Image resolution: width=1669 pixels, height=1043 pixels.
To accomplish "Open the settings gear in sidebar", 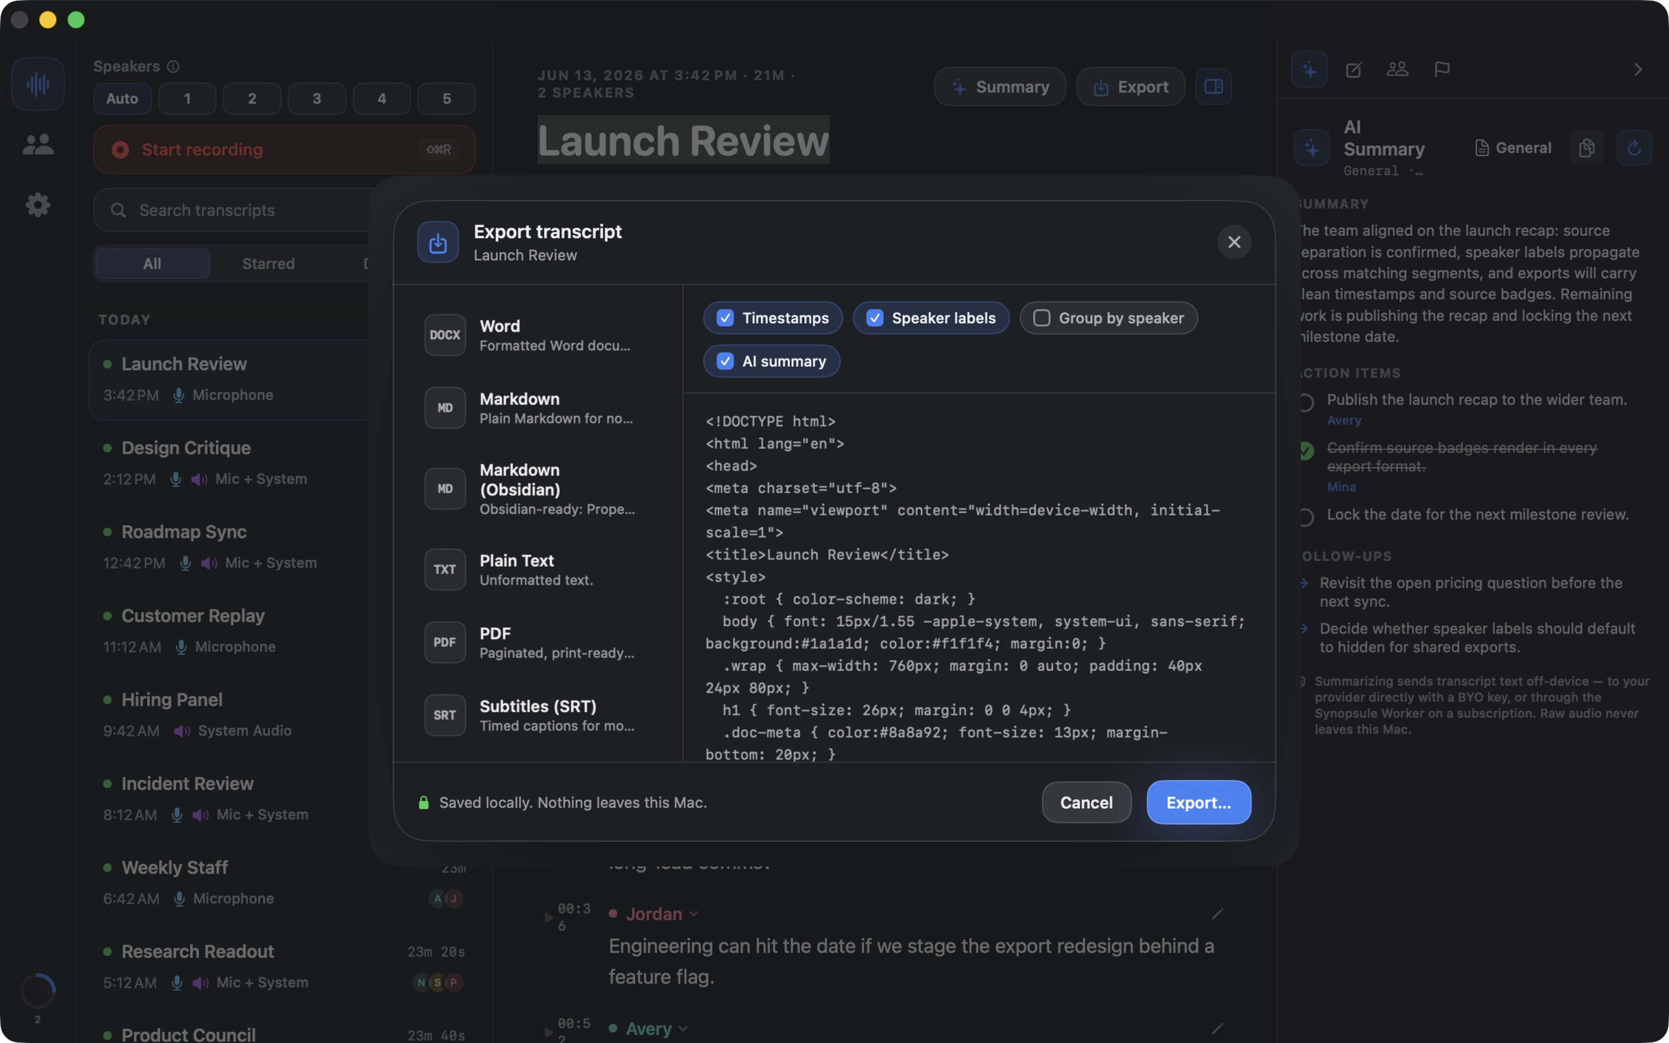I will click(x=38, y=205).
